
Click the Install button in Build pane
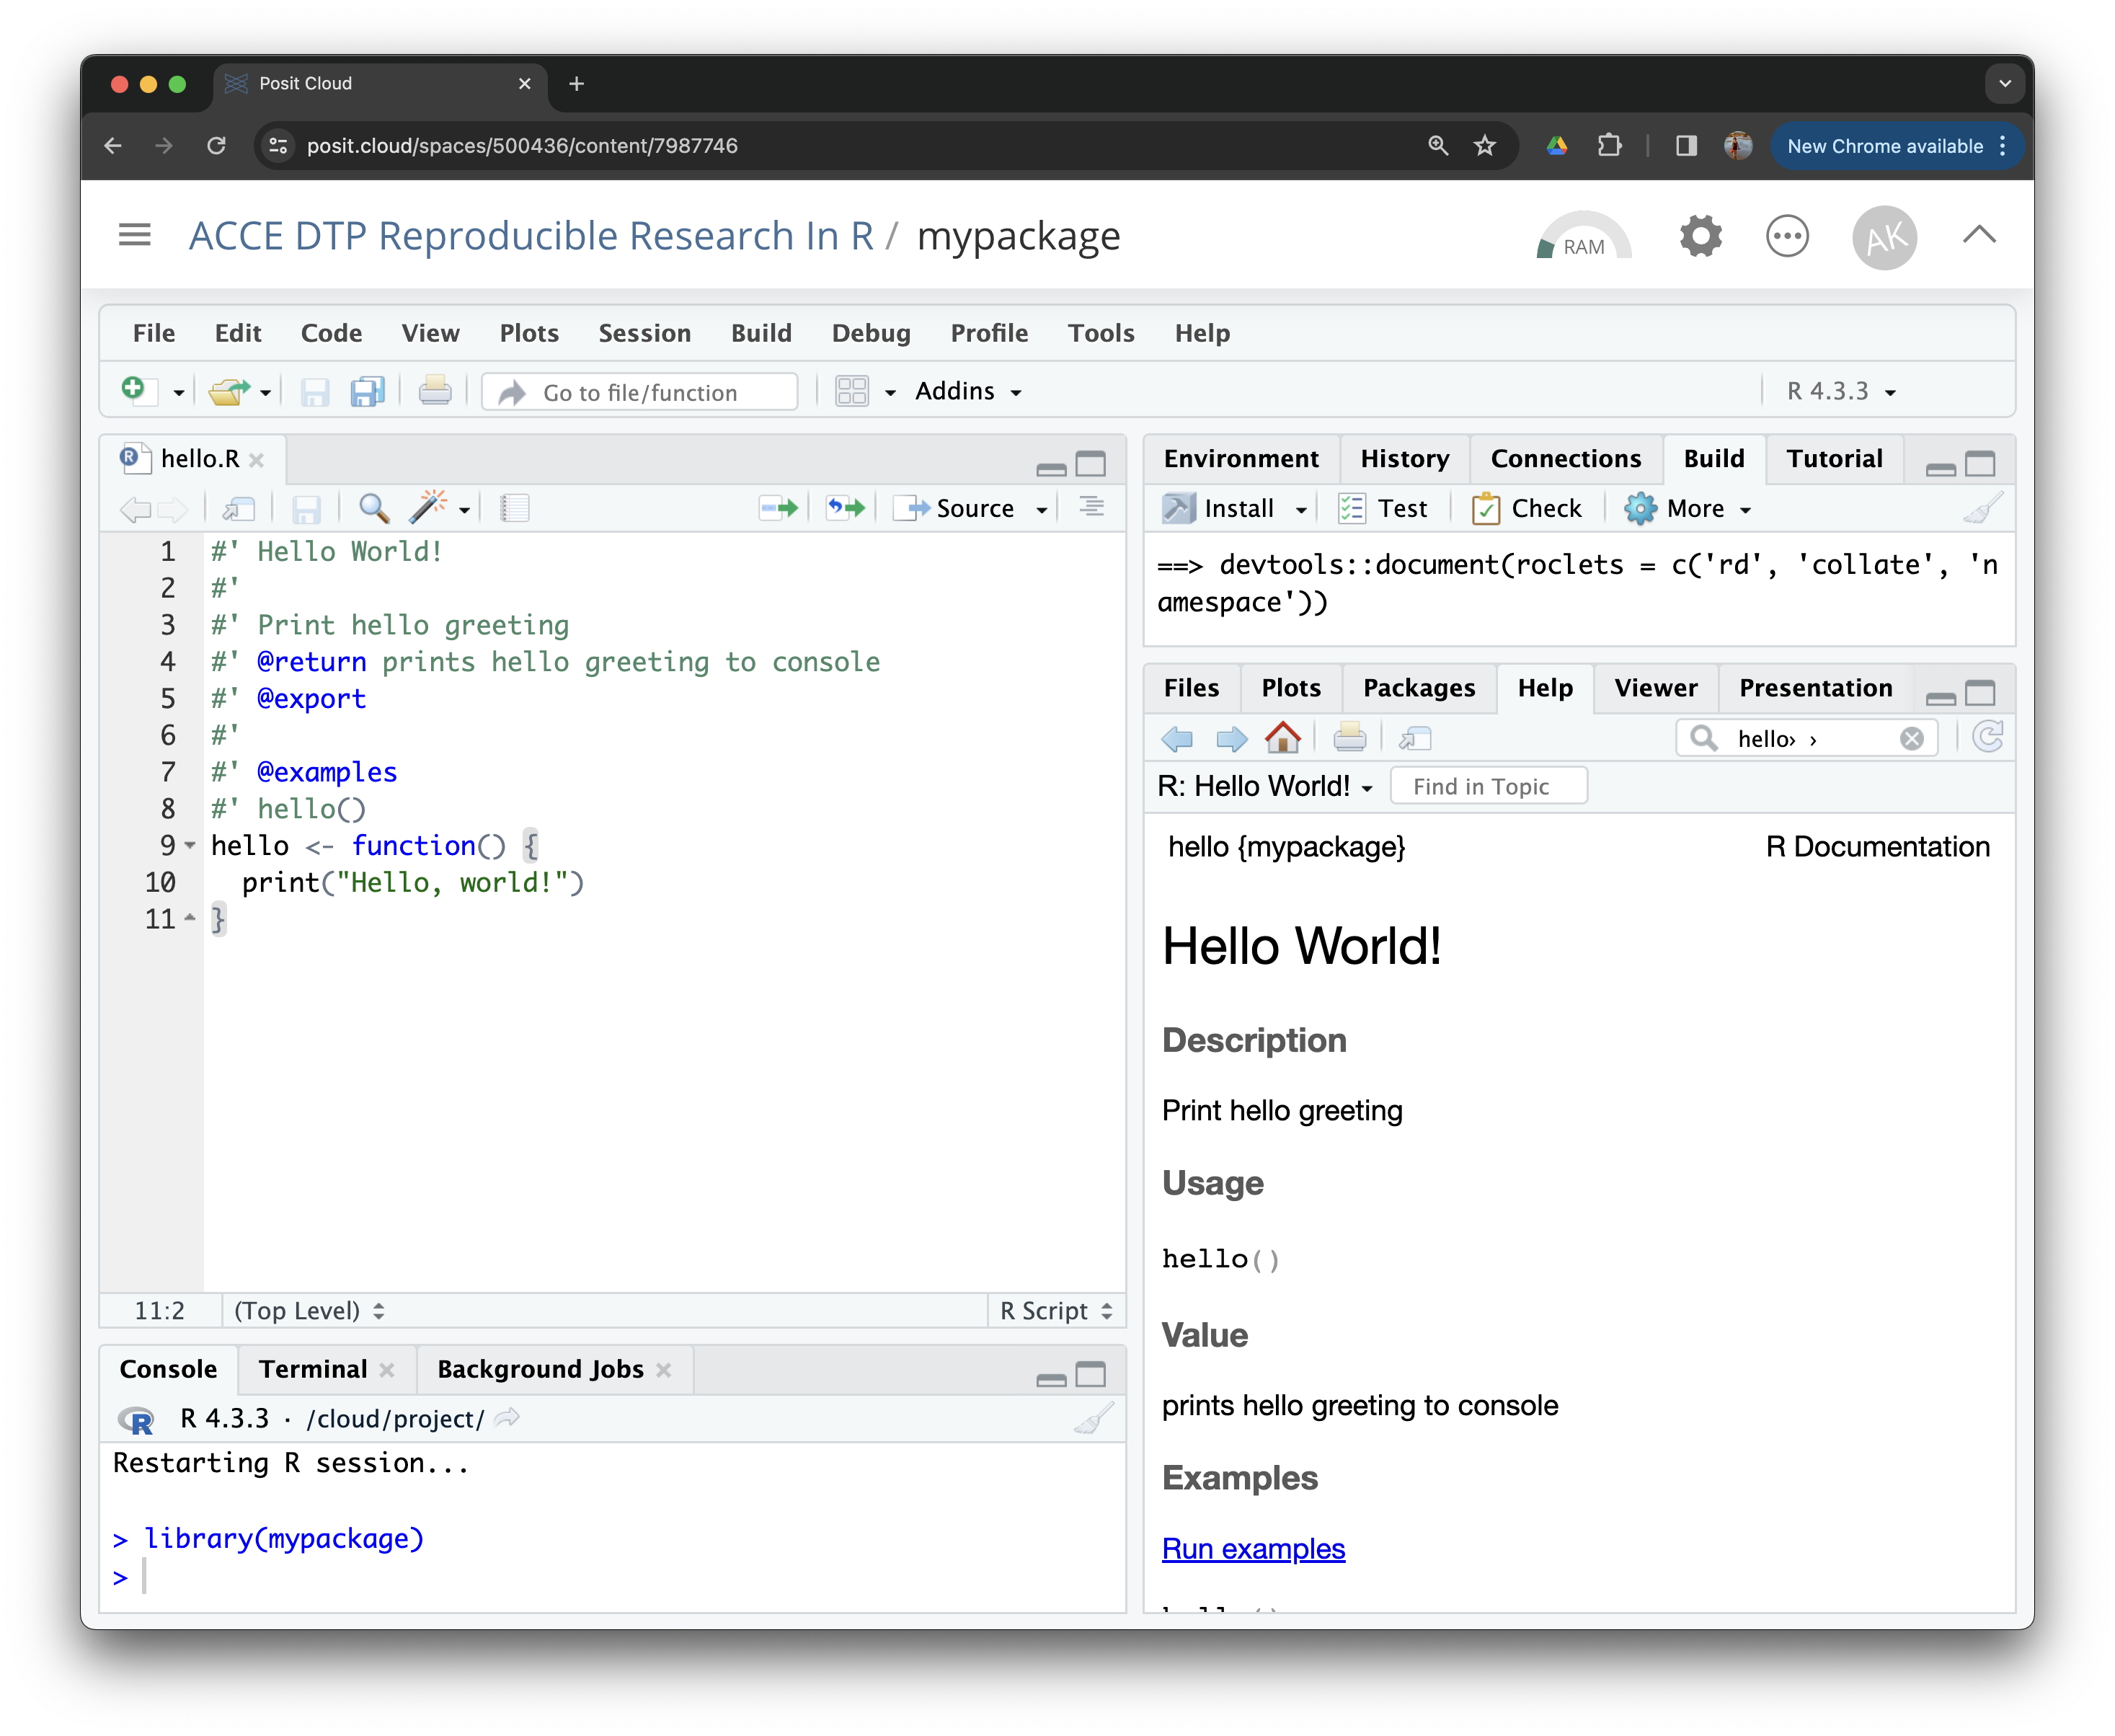coord(1220,508)
